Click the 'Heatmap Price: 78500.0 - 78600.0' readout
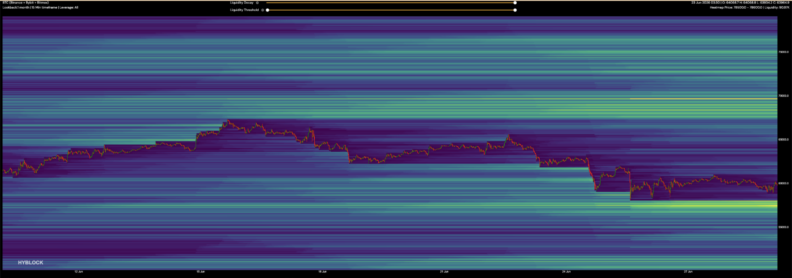Image resolution: width=792 pixels, height=278 pixels. click(x=736, y=8)
